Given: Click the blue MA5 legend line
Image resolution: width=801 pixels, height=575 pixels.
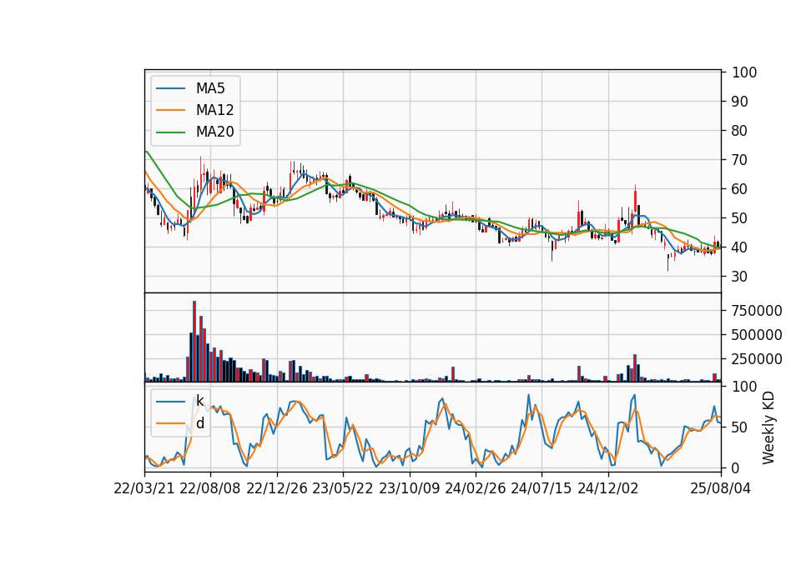Looking at the screenshot, I should click(170, 88).
